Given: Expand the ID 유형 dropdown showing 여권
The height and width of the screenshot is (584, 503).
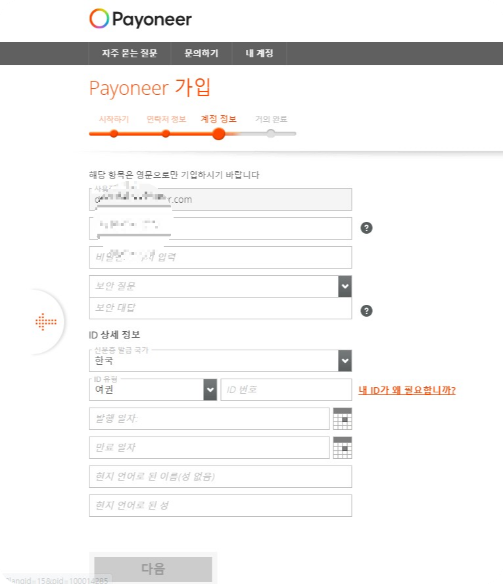Looking at the screenshot, I should coord(210,390).
